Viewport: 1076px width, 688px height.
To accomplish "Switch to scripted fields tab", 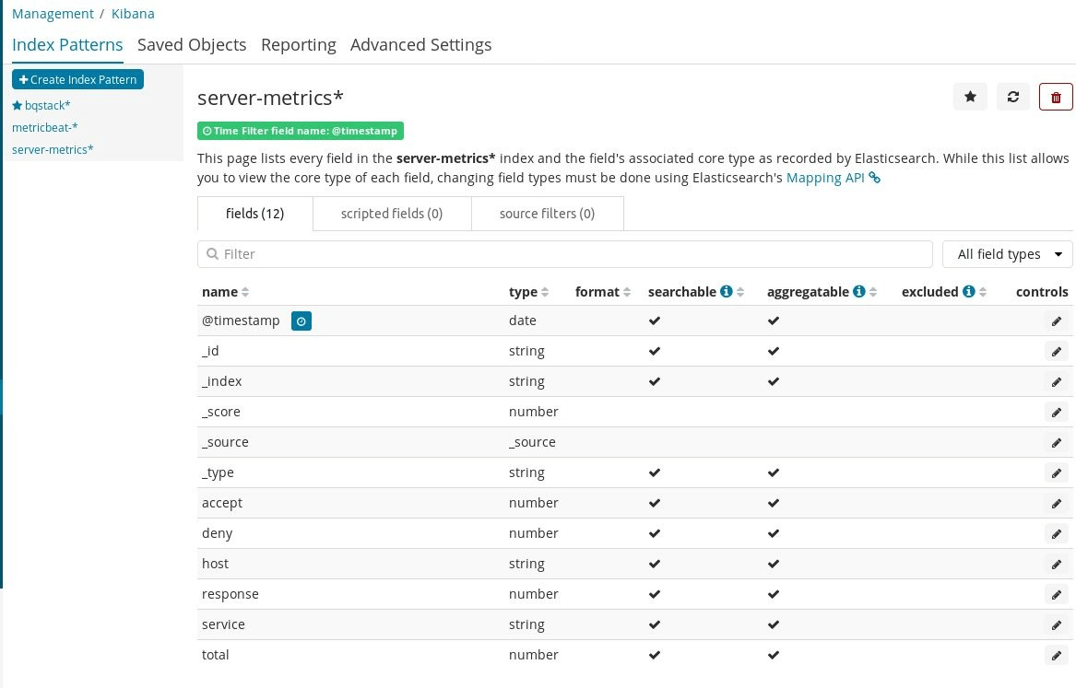I will click(392, 214).
